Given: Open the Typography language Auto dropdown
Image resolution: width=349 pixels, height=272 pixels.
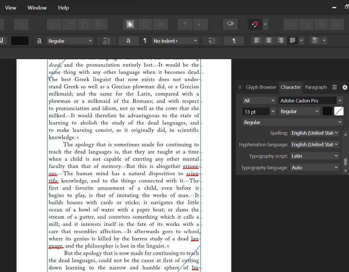Looking at the screenshot, I should click(315, 168).
